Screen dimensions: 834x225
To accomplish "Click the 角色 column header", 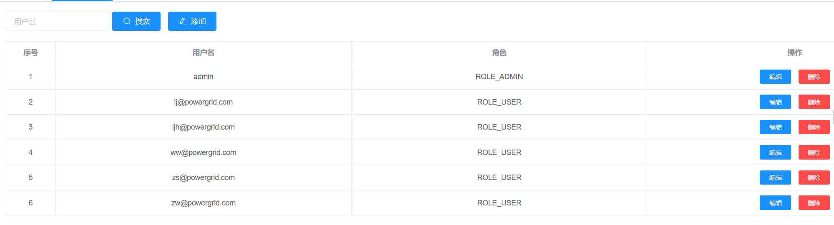I will (499, 52).
